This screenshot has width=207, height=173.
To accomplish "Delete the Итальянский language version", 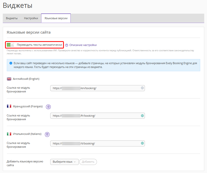I will (47, 134).
